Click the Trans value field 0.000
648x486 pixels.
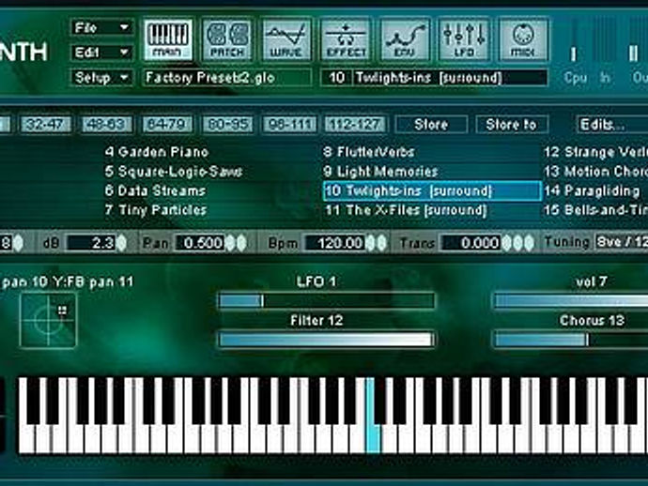[472, 243]
